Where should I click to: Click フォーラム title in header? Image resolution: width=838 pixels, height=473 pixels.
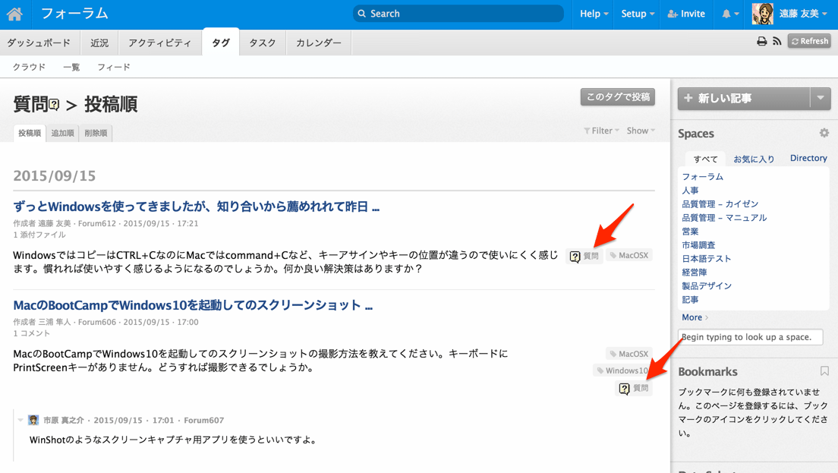[x=74, y=14]
